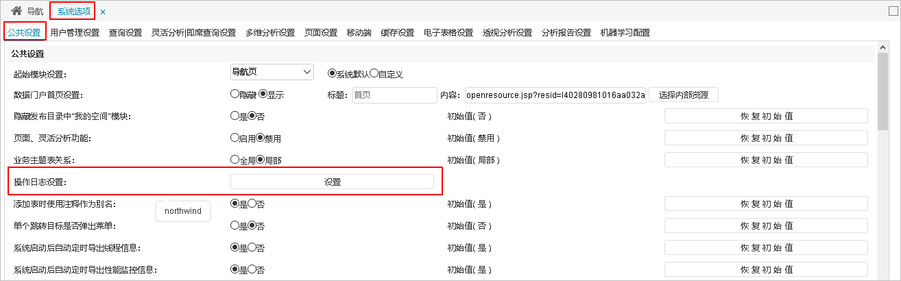Click 初始值( 局部 ) text
The image size is (901, 281).
click(473, 160)
